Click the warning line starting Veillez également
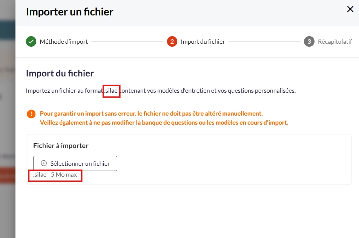Image resolution: width=359 pixels, height=238 pixels. point(164,122)
